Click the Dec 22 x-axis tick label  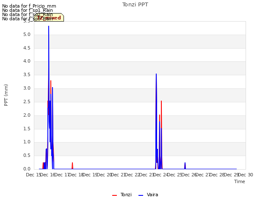(x=133, y=175)
